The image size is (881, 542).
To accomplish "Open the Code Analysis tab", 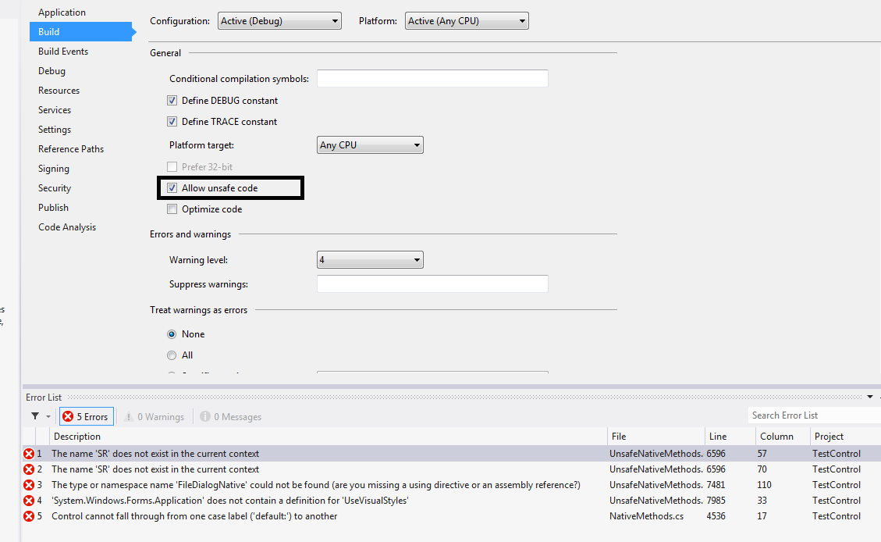I will point(67,227).
